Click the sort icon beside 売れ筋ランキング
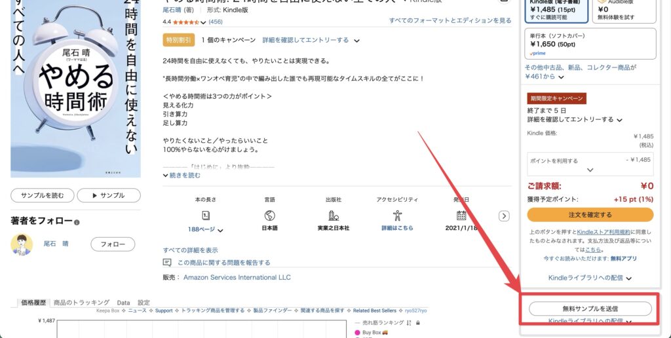The image size is (671, 338). point(409,323)
